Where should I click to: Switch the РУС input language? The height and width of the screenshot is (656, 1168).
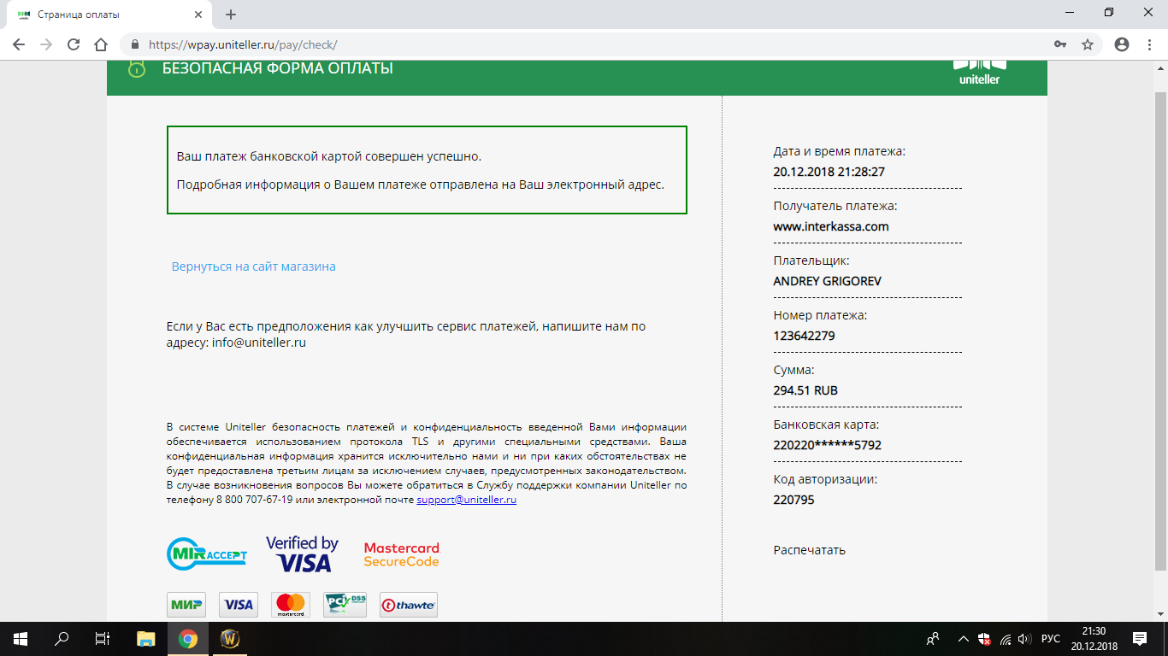click(x=1051, y=639)
